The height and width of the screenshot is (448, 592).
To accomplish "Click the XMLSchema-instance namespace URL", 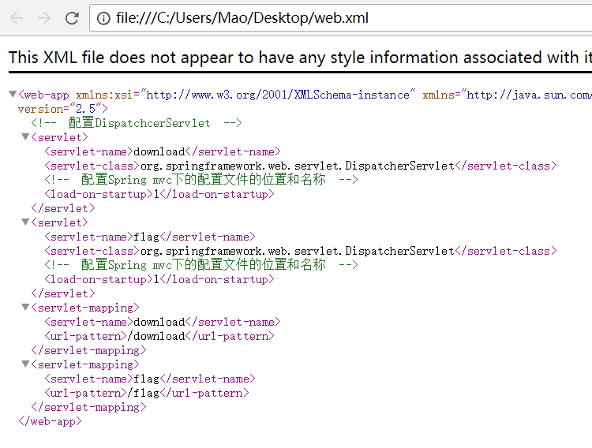I will [278, 95].
